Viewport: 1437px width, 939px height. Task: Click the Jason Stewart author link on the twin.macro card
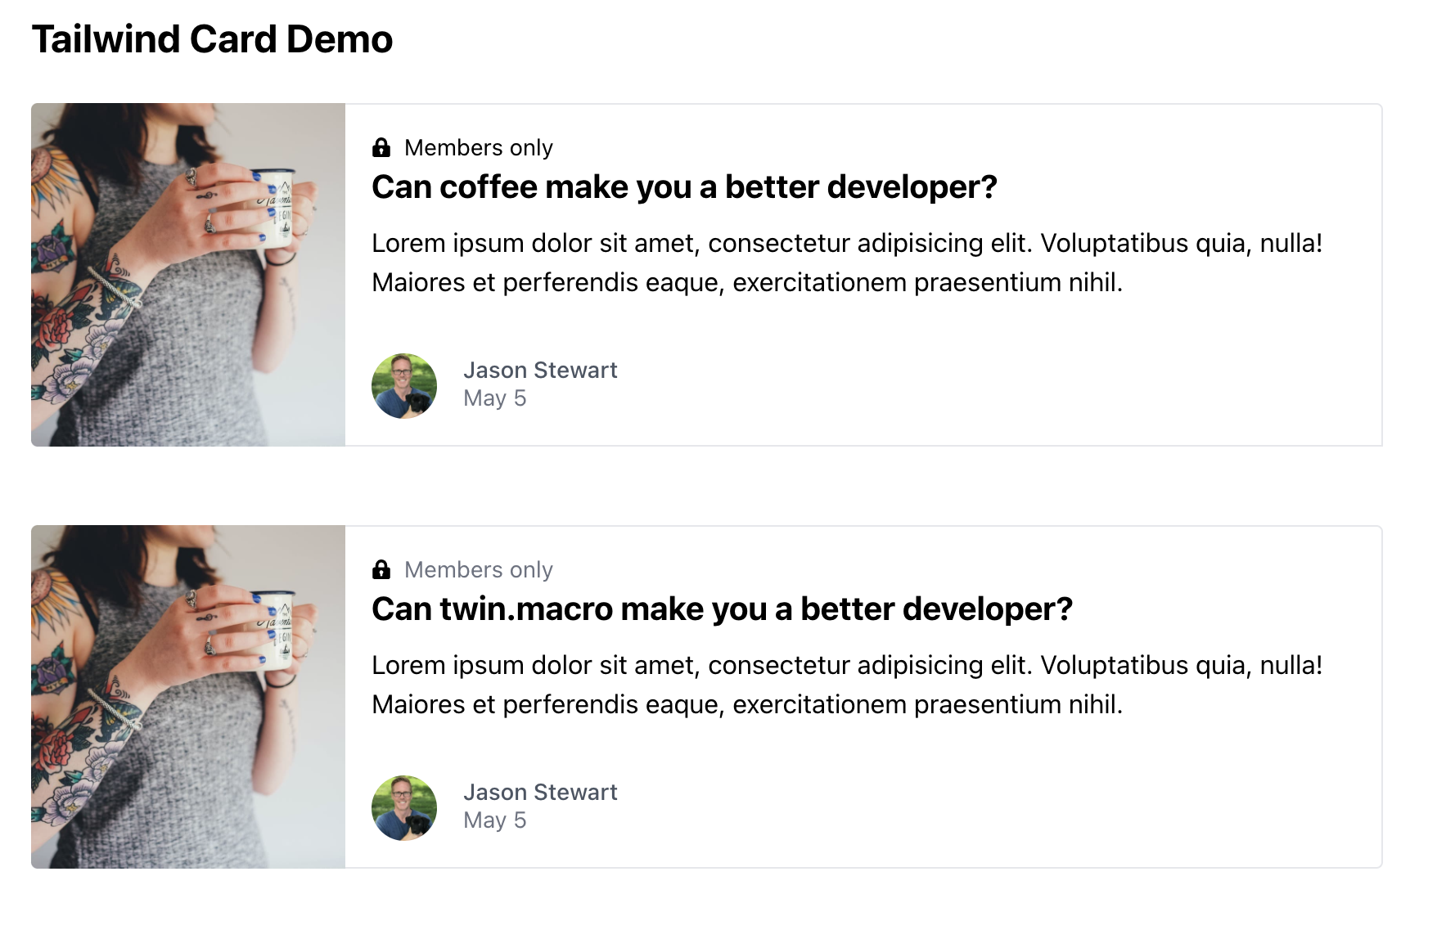540,792
